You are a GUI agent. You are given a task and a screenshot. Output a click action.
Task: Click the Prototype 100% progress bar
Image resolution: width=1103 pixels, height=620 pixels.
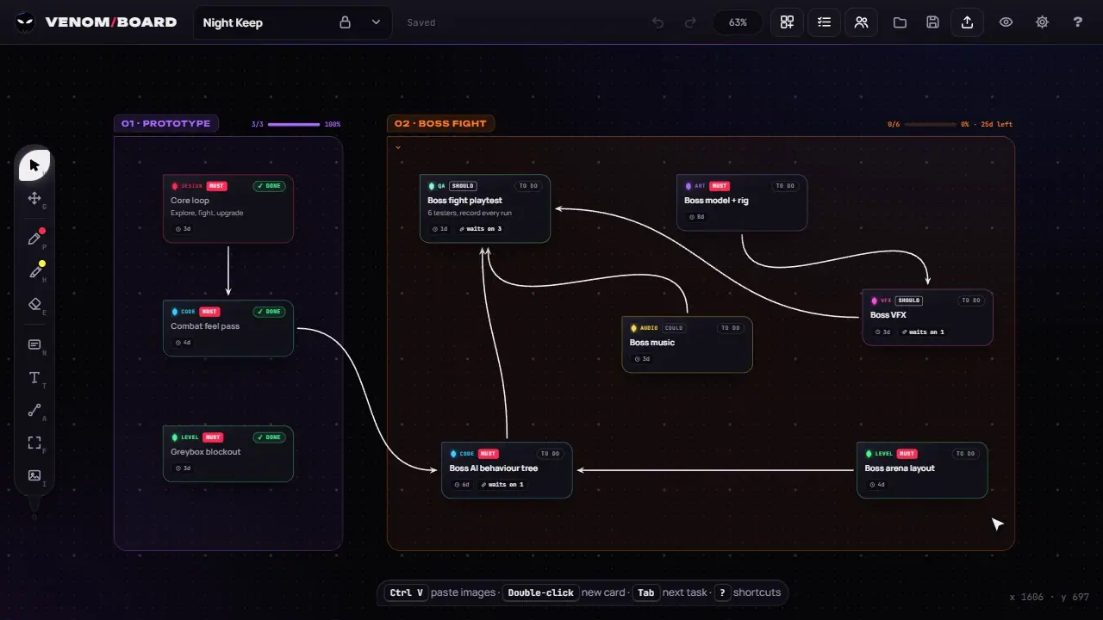[294, 125]
